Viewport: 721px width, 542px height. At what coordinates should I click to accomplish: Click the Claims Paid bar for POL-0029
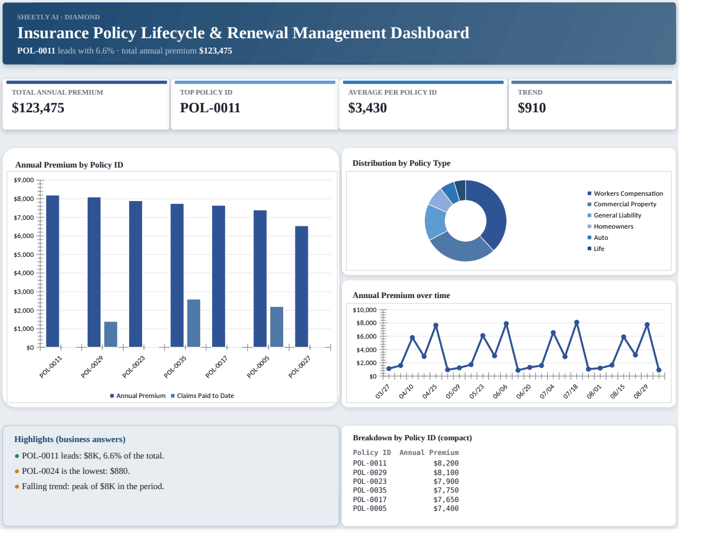tap(110, 334)
